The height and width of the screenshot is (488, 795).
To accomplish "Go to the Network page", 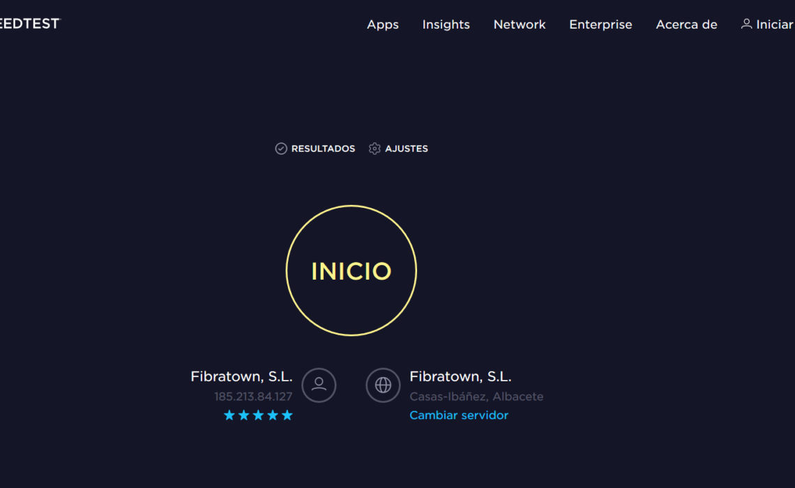I will [520, 24].
